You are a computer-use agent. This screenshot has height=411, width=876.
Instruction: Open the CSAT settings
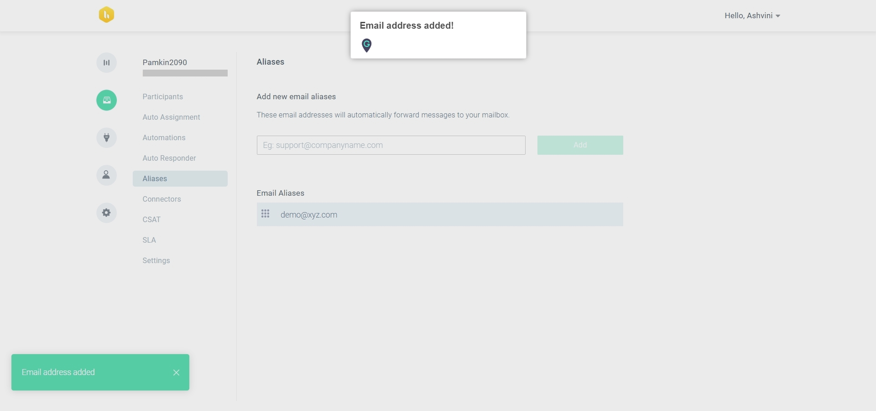pos(151,219)
